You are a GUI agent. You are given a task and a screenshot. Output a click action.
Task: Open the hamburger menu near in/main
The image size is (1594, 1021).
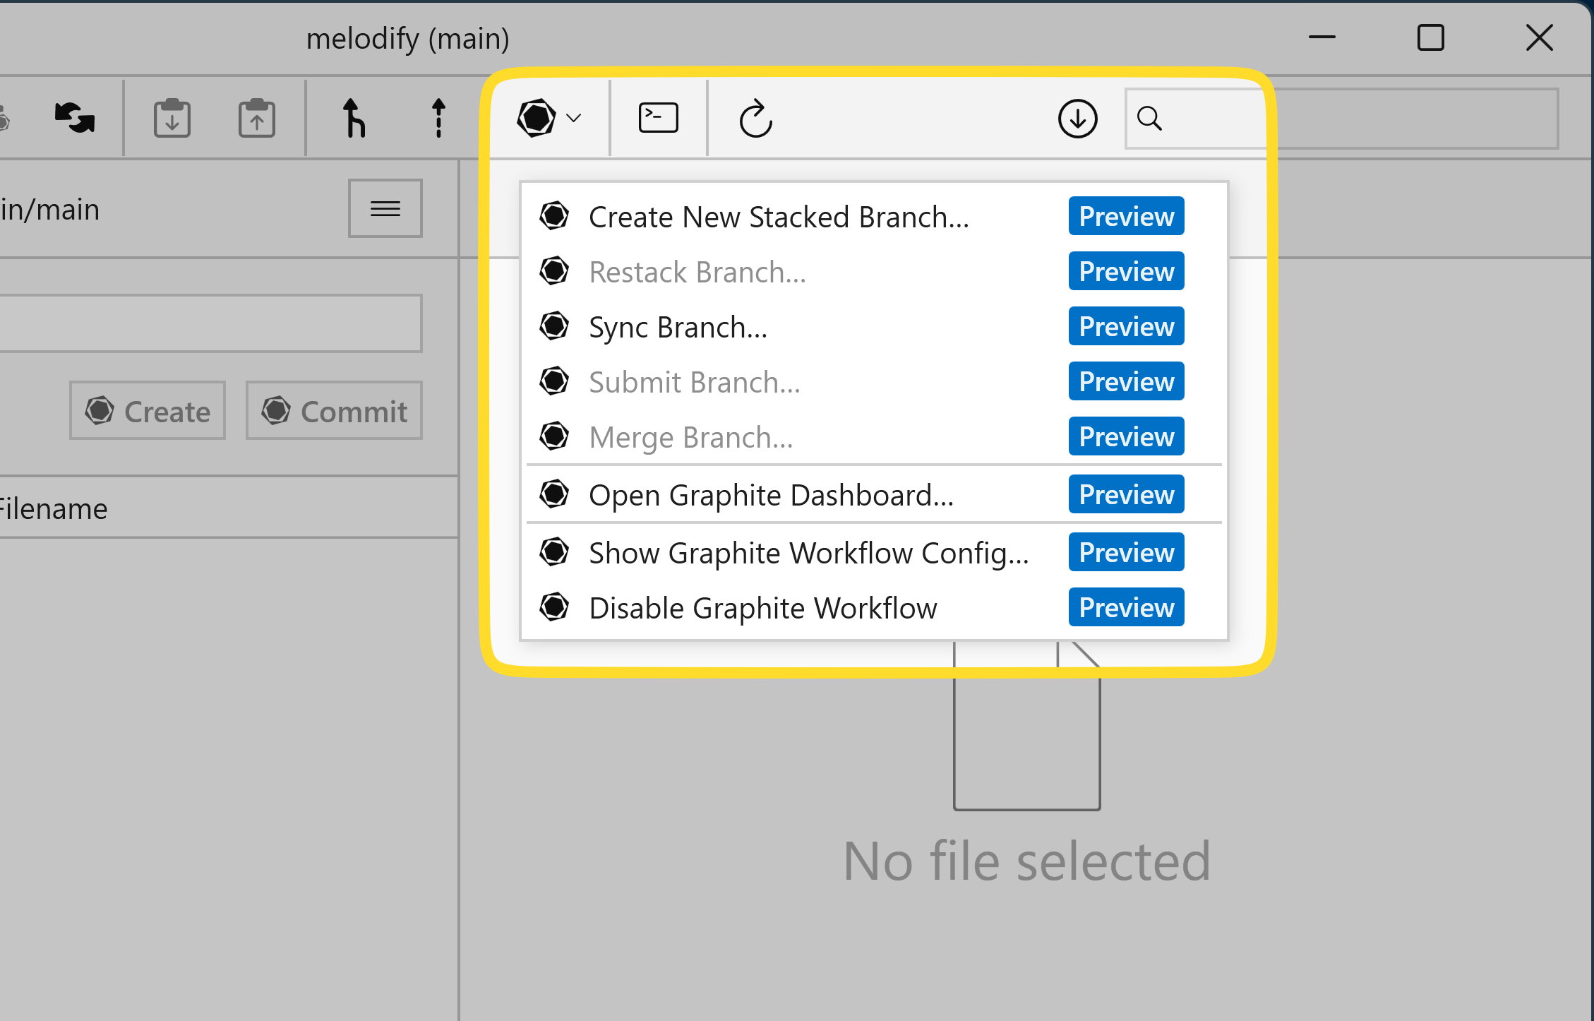tap(385, 208)
